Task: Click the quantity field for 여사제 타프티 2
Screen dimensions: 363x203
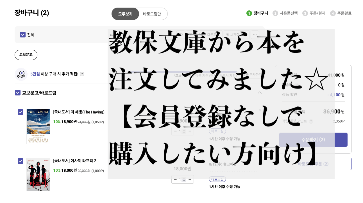Action: tap(183, 179)
